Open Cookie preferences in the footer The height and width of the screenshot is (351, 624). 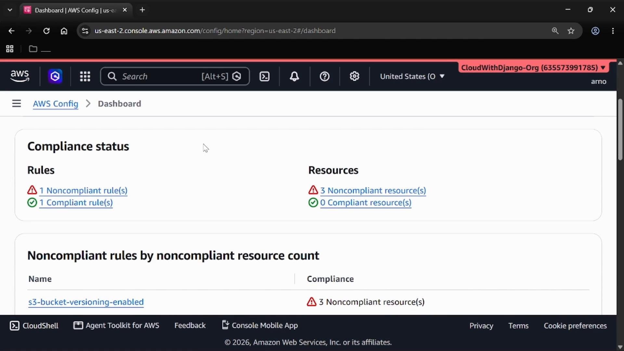[x=575, y=326]
